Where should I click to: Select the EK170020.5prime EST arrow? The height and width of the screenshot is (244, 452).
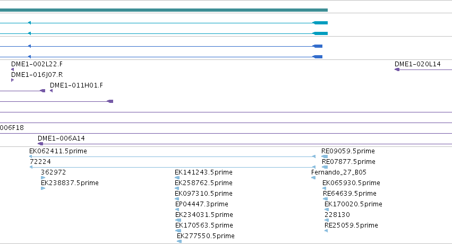327,210
